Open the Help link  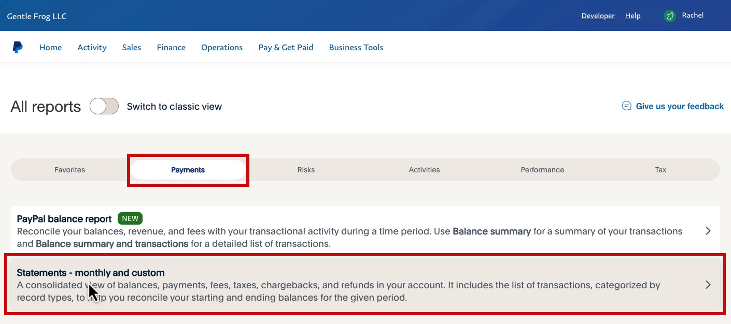point(633,16)
